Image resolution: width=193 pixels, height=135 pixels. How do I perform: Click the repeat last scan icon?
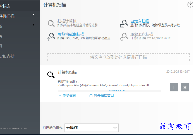pos(124,36)
